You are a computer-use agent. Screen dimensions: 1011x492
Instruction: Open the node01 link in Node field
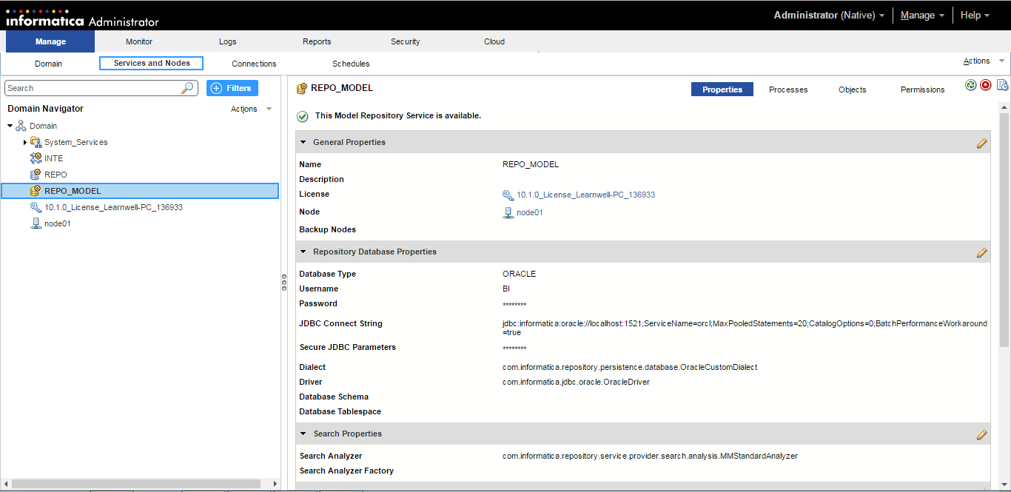[529, 212]
